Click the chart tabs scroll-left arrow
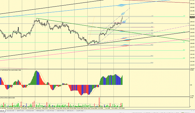The width and height of the screenshot is (195, 113). coord(192,110)
